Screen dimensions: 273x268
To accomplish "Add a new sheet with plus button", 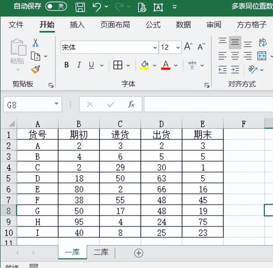I will pos(139,253).
